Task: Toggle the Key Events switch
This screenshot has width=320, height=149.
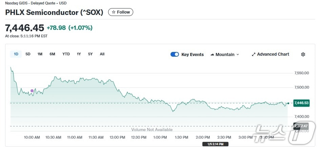Action: point(175,54)
